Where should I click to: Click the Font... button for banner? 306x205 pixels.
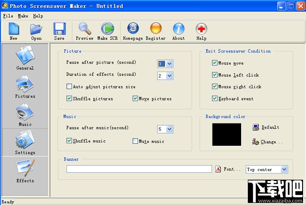click(x=228, y=169)
